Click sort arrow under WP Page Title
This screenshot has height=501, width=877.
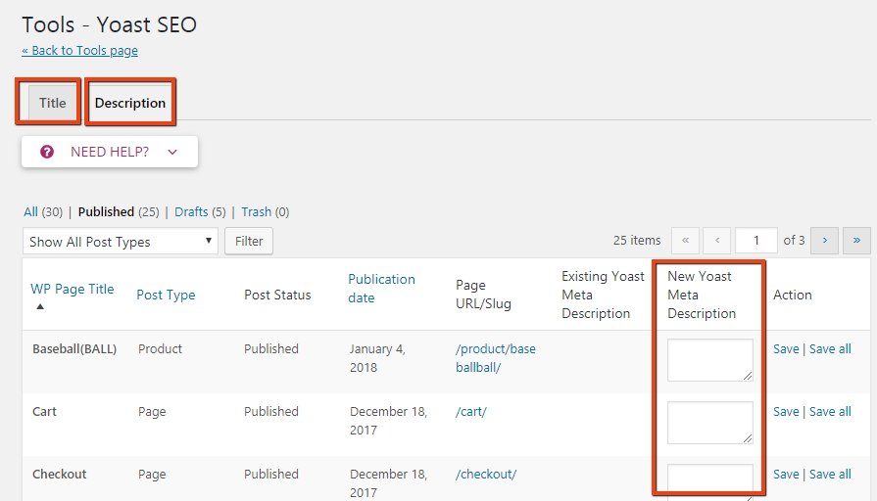click(x=40, y=306)
